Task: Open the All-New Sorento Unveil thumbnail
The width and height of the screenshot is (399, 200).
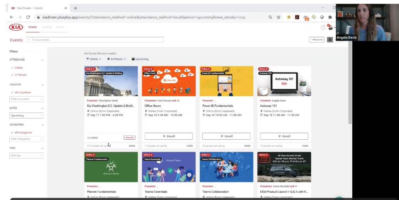Action: pos(284,167)
